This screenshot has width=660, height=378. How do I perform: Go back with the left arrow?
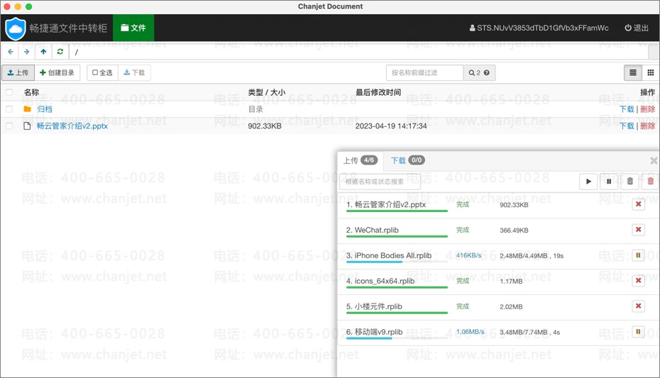(11, 52)
